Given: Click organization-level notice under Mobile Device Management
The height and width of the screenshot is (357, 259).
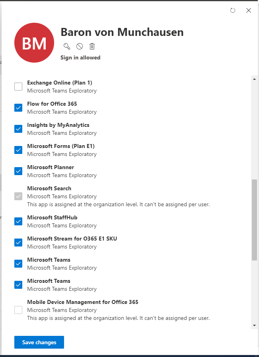Looking at the screenshot, I should coord(119,318).
